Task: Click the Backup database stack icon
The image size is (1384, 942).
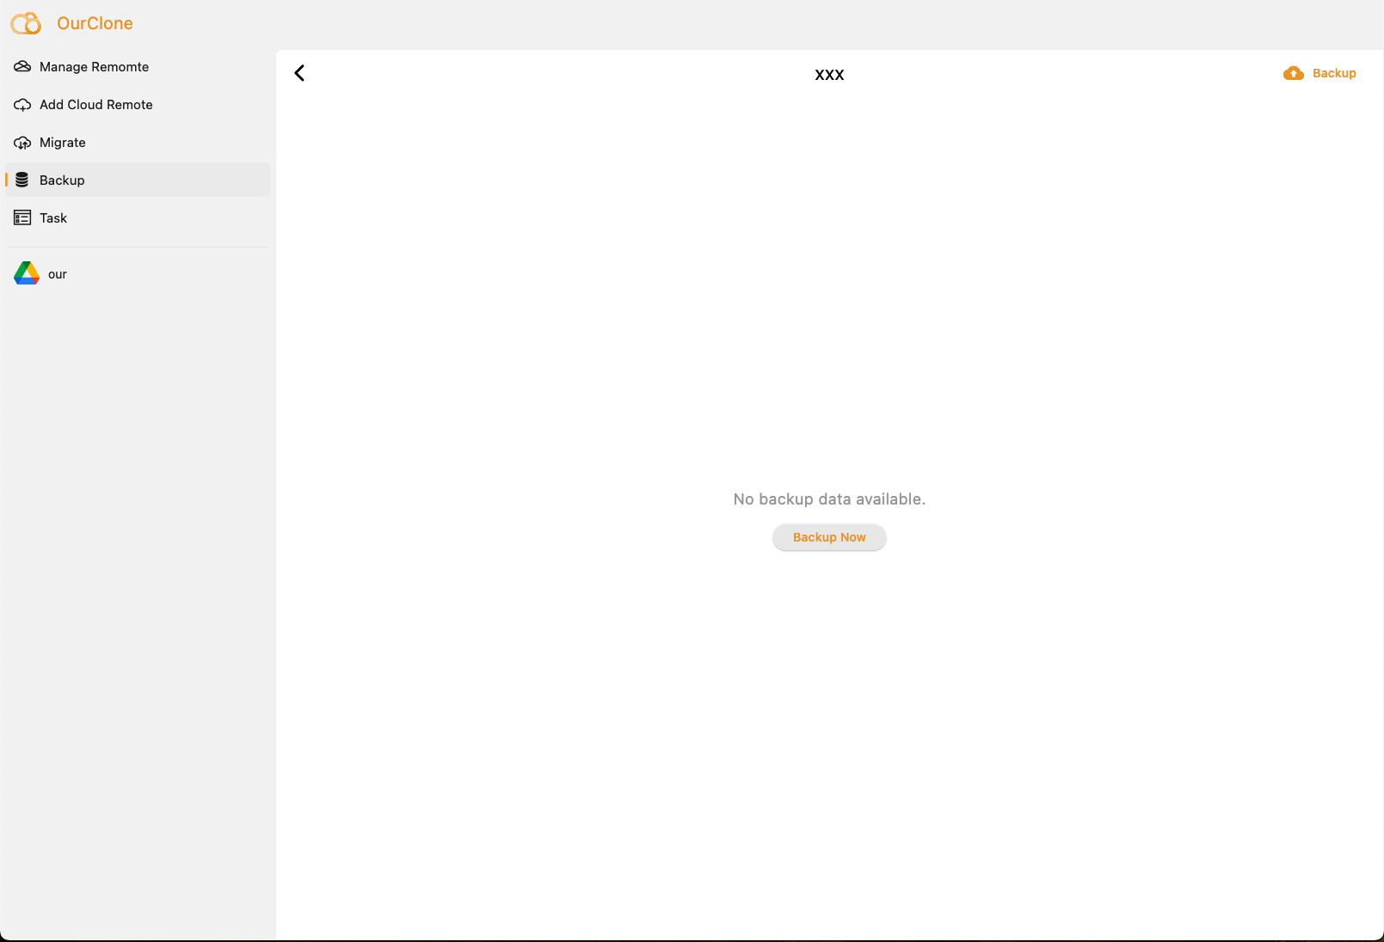Action: [x=22, y=180]
